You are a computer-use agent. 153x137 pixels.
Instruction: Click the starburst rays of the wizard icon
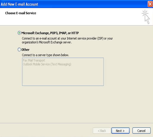pyautogui.click(x=145, y=13)
